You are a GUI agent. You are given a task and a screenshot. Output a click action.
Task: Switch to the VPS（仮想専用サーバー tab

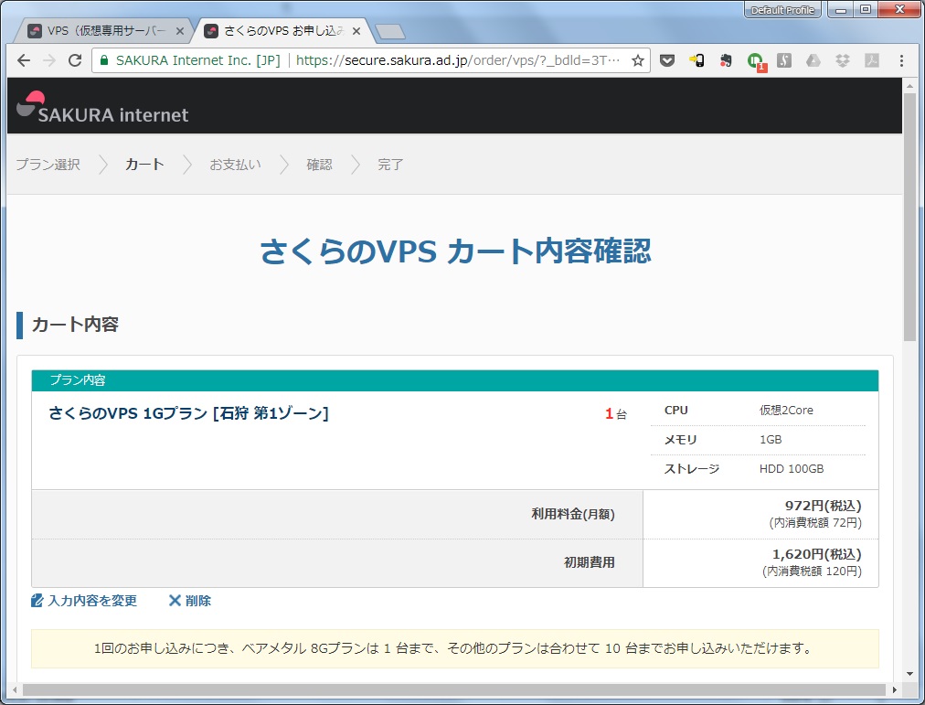103,31
